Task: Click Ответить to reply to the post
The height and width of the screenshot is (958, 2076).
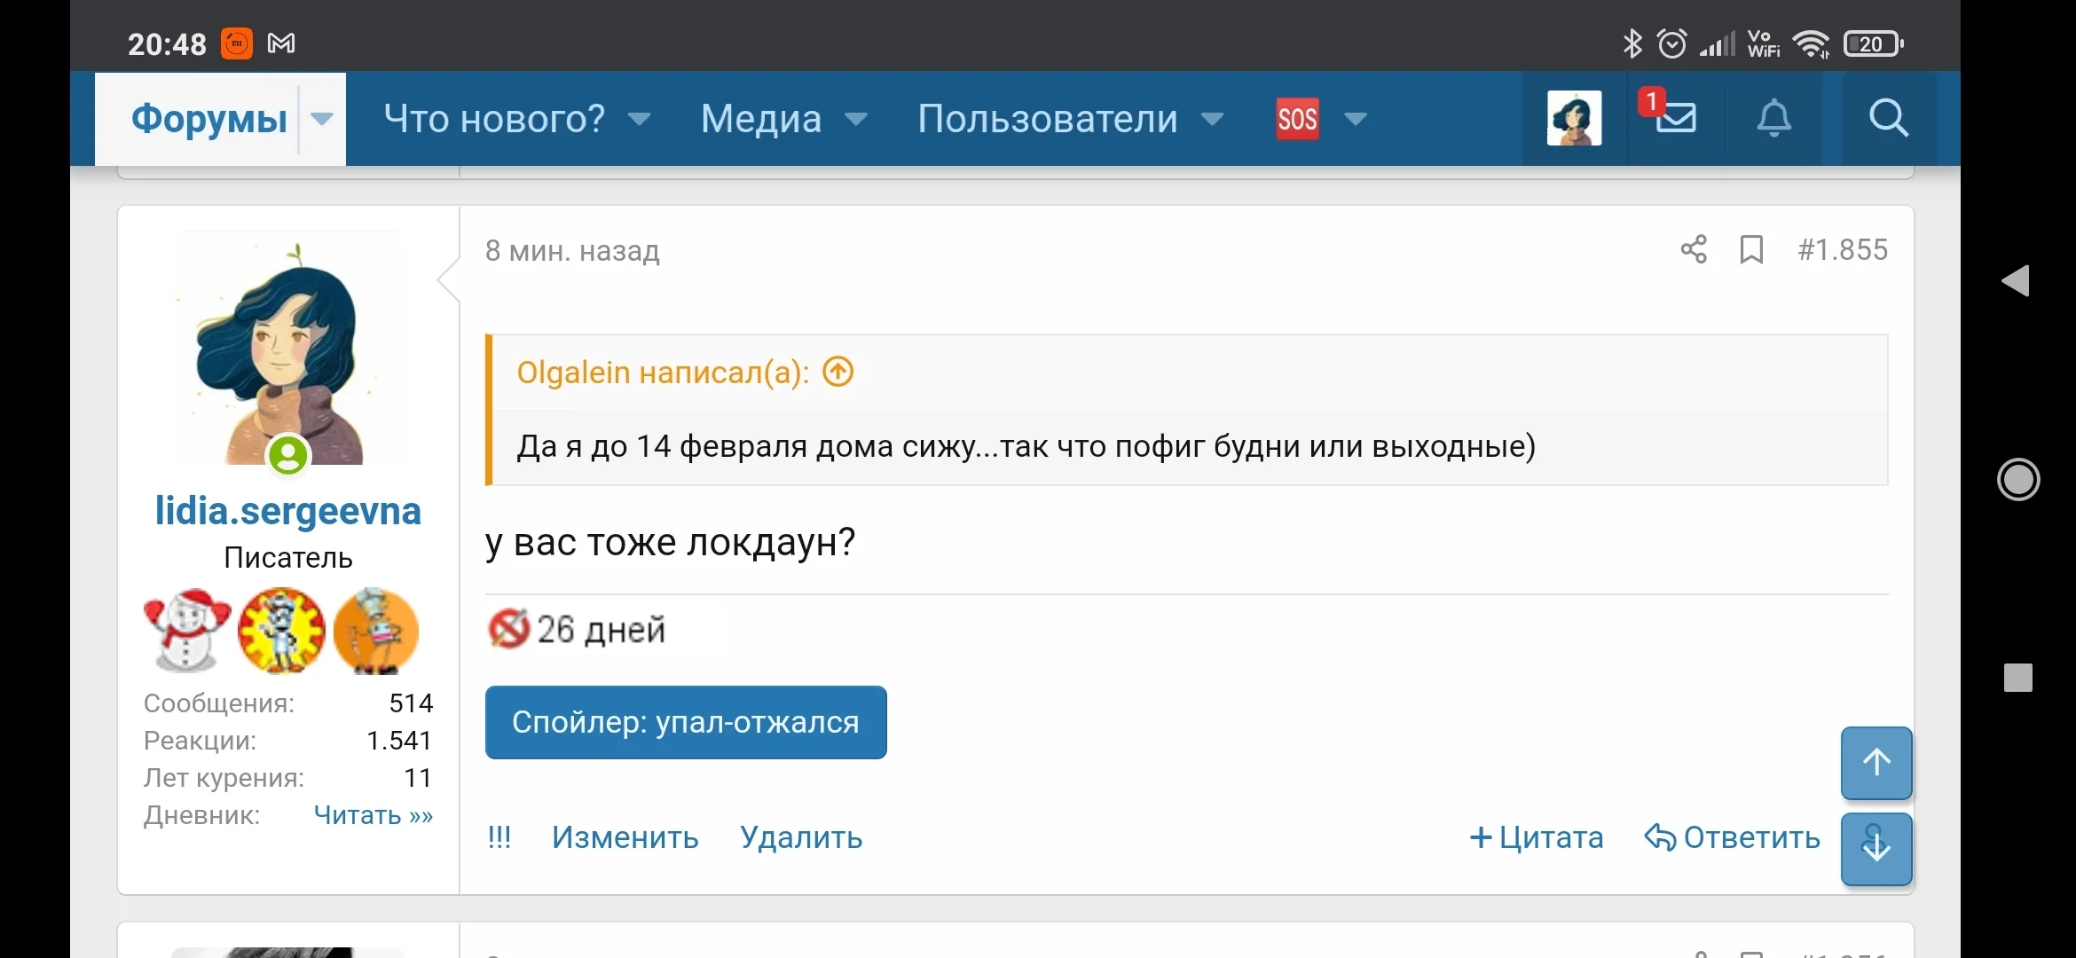Action: pyautogui.click(x=1733, y=837)
